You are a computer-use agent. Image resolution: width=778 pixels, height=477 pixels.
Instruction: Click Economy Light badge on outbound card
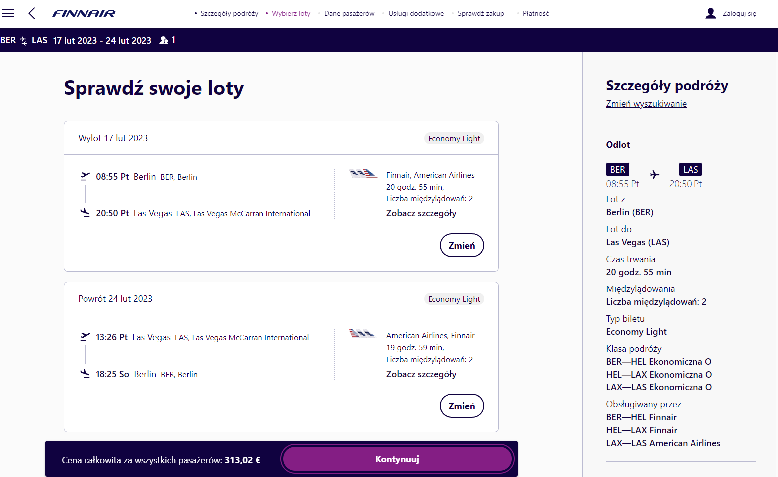point(454,138)
